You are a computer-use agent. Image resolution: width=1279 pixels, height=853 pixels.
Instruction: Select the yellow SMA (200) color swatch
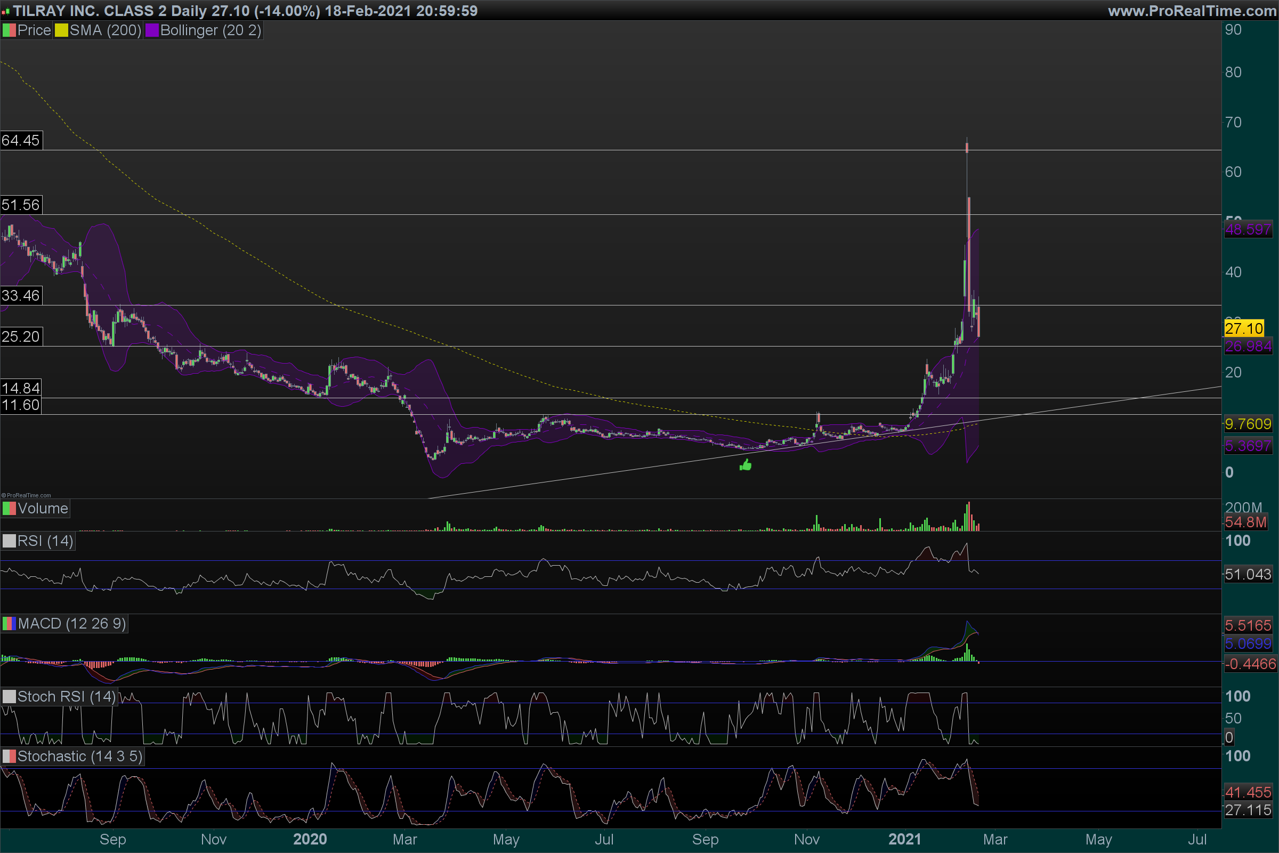click(x=61, y=30)
